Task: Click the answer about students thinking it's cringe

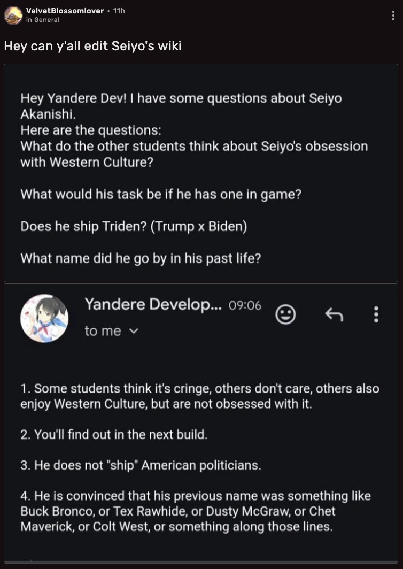Action: (x=199, y=396)
